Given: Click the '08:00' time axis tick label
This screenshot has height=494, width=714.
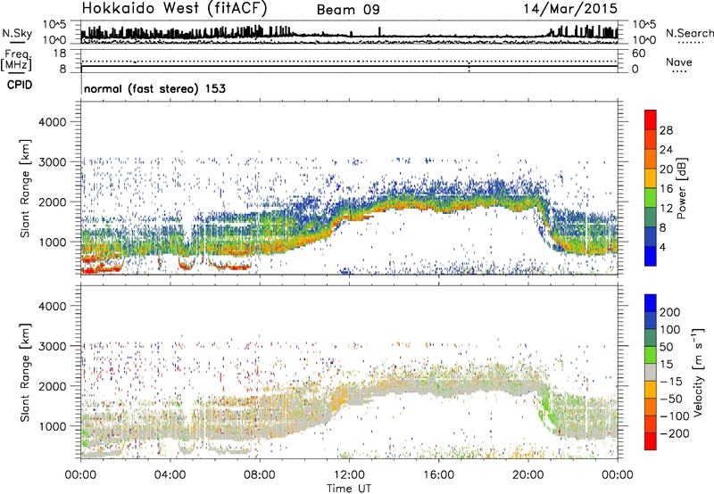Looking at the screenshot, I should point(260,475).
